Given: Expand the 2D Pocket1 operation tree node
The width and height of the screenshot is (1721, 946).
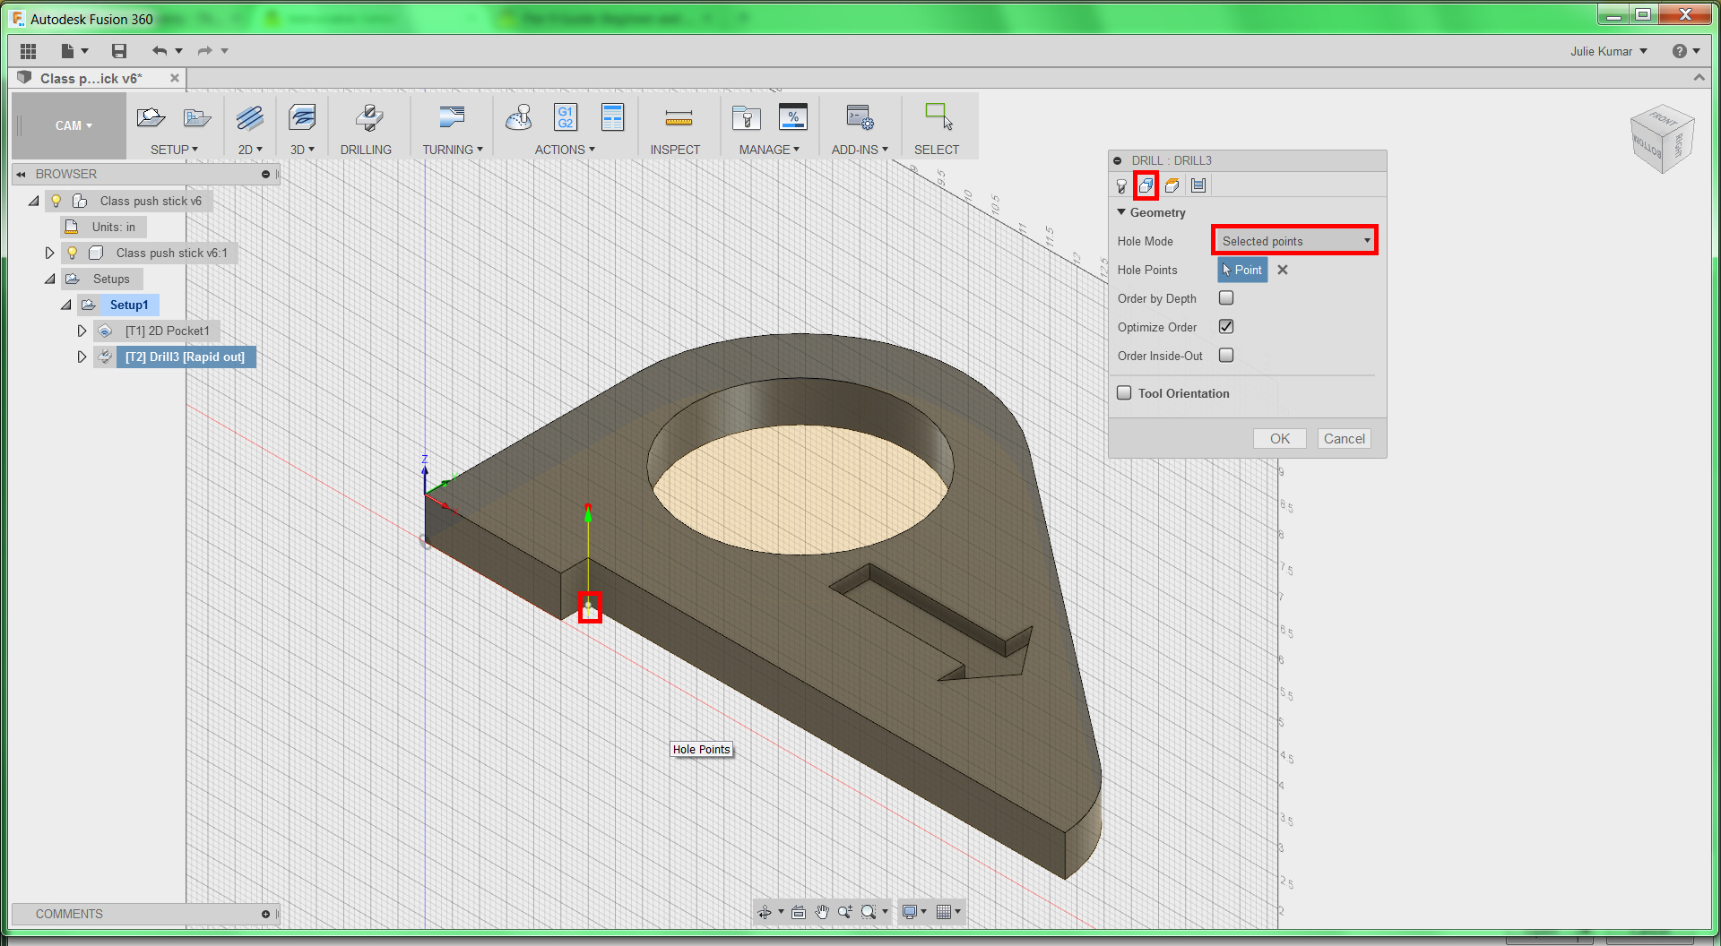Looking at the screenshot, I should (x=82, y=331).
